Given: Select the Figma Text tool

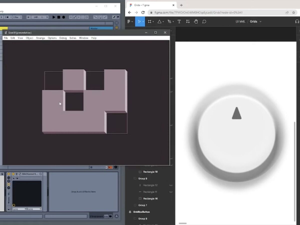Looking at the screenshot, I should pos(179,21).
